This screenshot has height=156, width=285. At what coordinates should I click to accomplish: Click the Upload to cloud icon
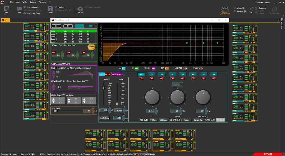pyautogui.click(x=80, y=9)
